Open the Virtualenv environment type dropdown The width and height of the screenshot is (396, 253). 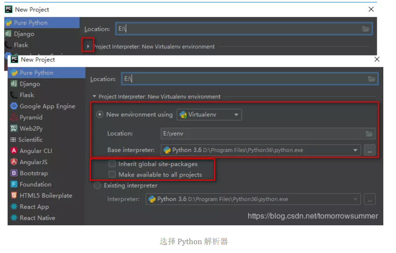tap(236, 114)
